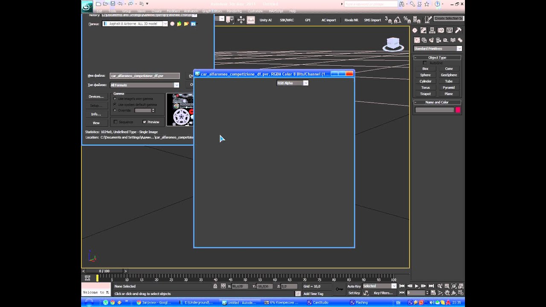The width and height of the screenshot is (546, 307).
Task: Open the Customize menu
Action: coord(255,11)
